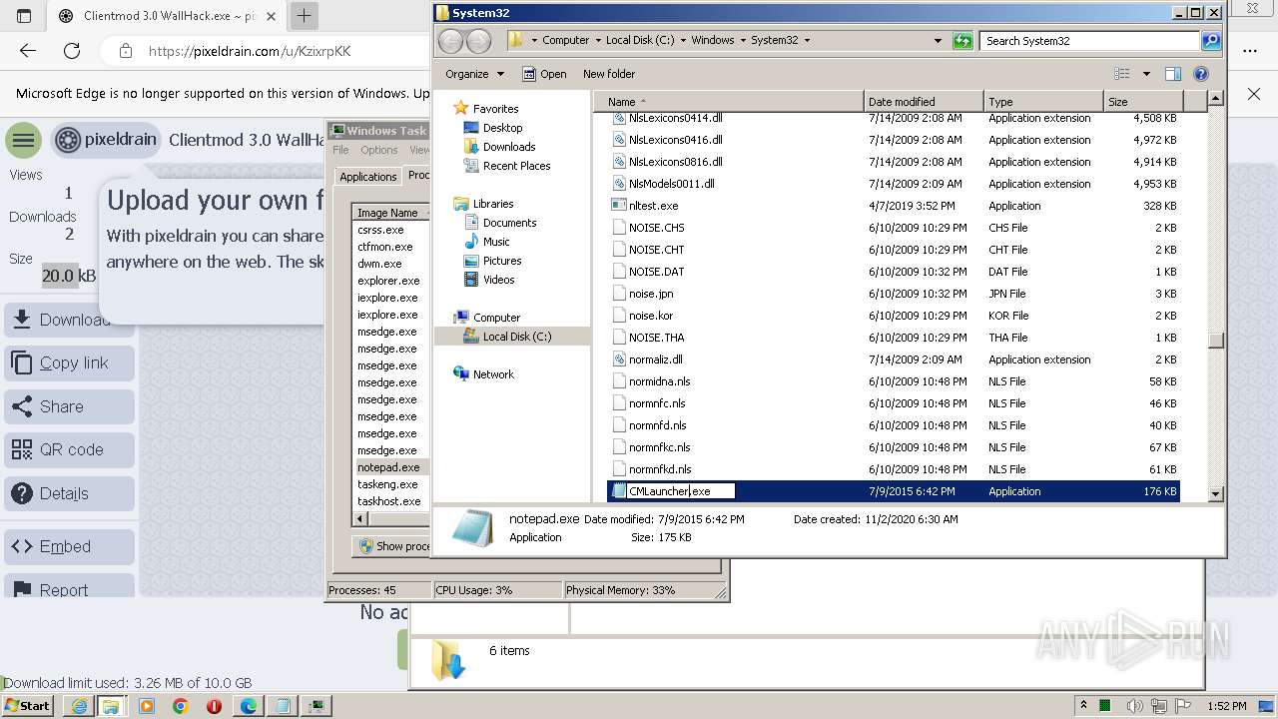
Task: Click Internet Explorer taskbar icon
Action: pyautogui.click(x=79, y=706)
